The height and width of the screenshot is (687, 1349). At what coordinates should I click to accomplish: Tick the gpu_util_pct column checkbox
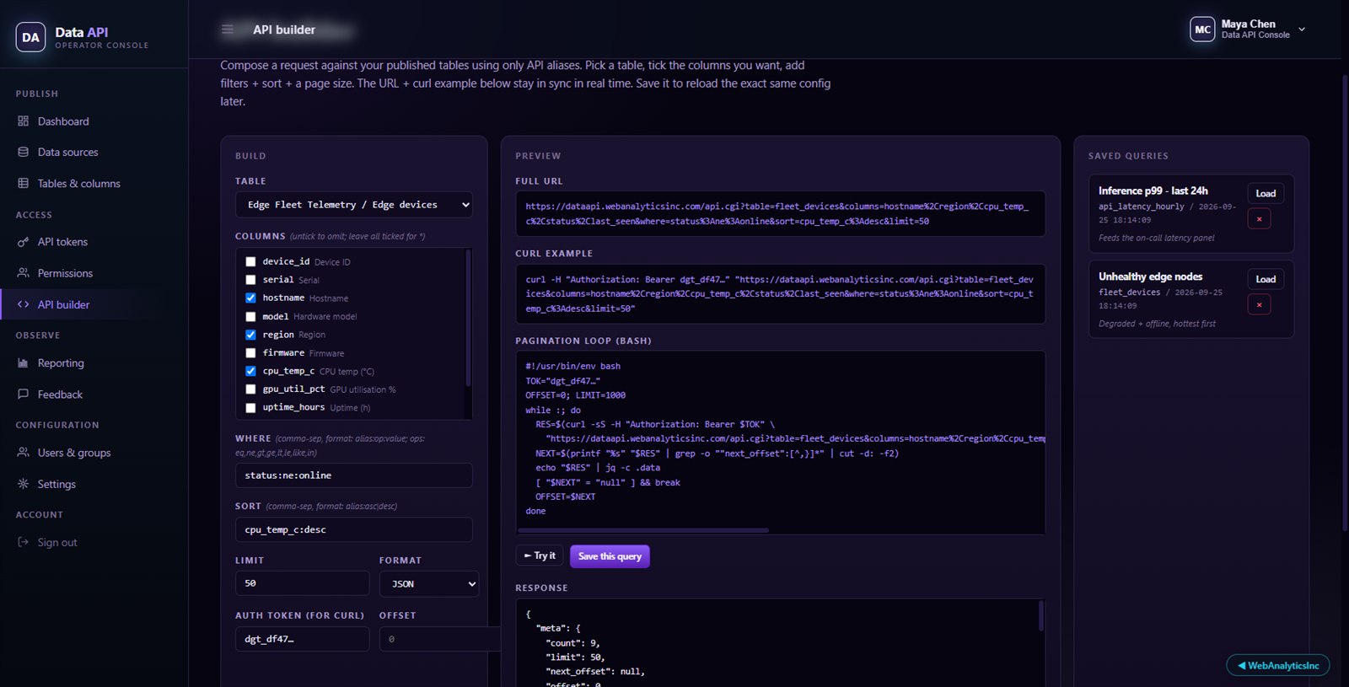250,389
